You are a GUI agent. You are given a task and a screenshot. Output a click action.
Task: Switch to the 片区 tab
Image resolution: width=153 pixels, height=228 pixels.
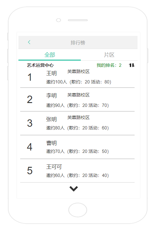(x=109, y=55)
